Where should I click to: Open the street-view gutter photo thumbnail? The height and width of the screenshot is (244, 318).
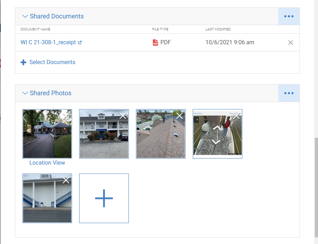[218, 134]
